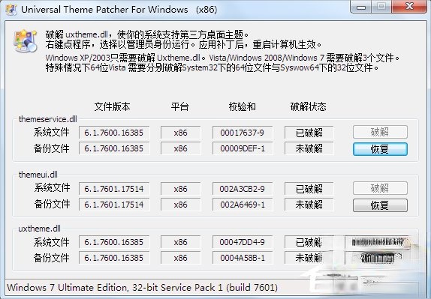Click themeui.dll system file x86 platform field
Screen dimensions: 431x299
(x=181, y=189)
